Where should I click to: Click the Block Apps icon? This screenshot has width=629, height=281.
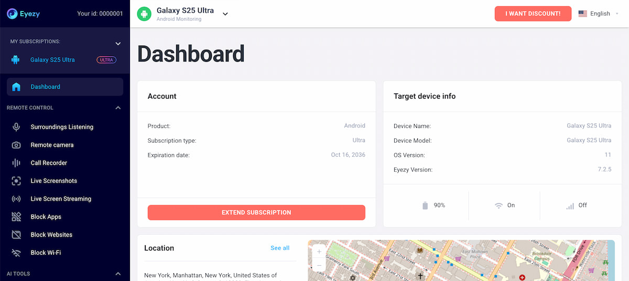click(16, 217)
